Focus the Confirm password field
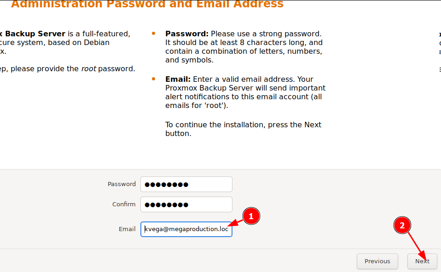The image size is (441, 272). click(x=186, y=204)
